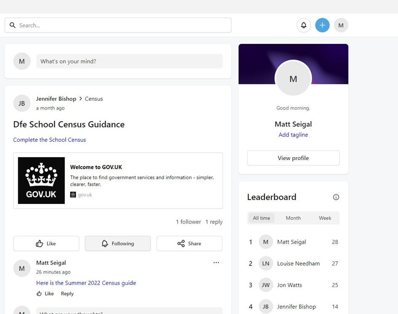
Task: Click the Leaderboard info icon
Action: coord(336,197)
